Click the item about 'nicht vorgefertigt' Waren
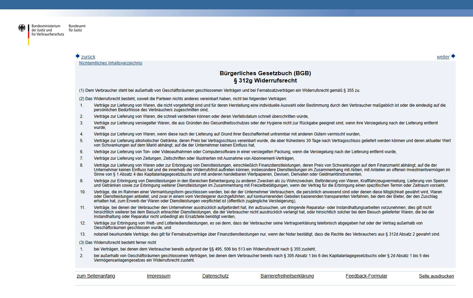 click(270, 107)
